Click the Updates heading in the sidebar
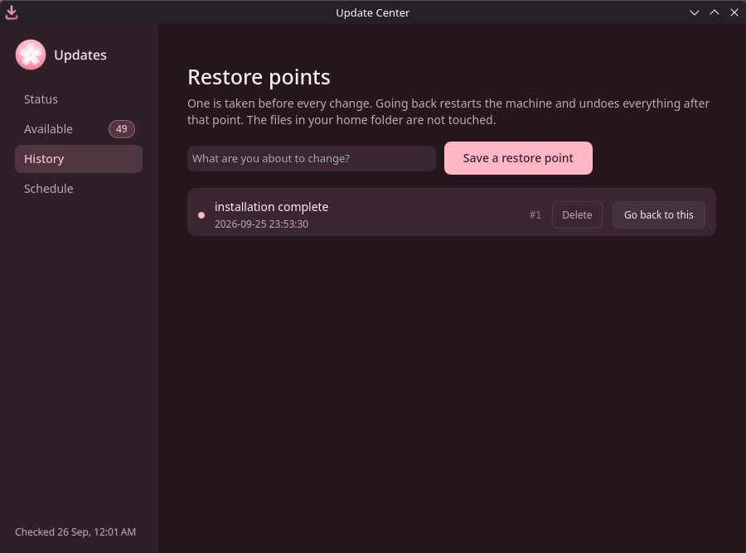Viewport: 746px width, 553px height. [80, 55]
